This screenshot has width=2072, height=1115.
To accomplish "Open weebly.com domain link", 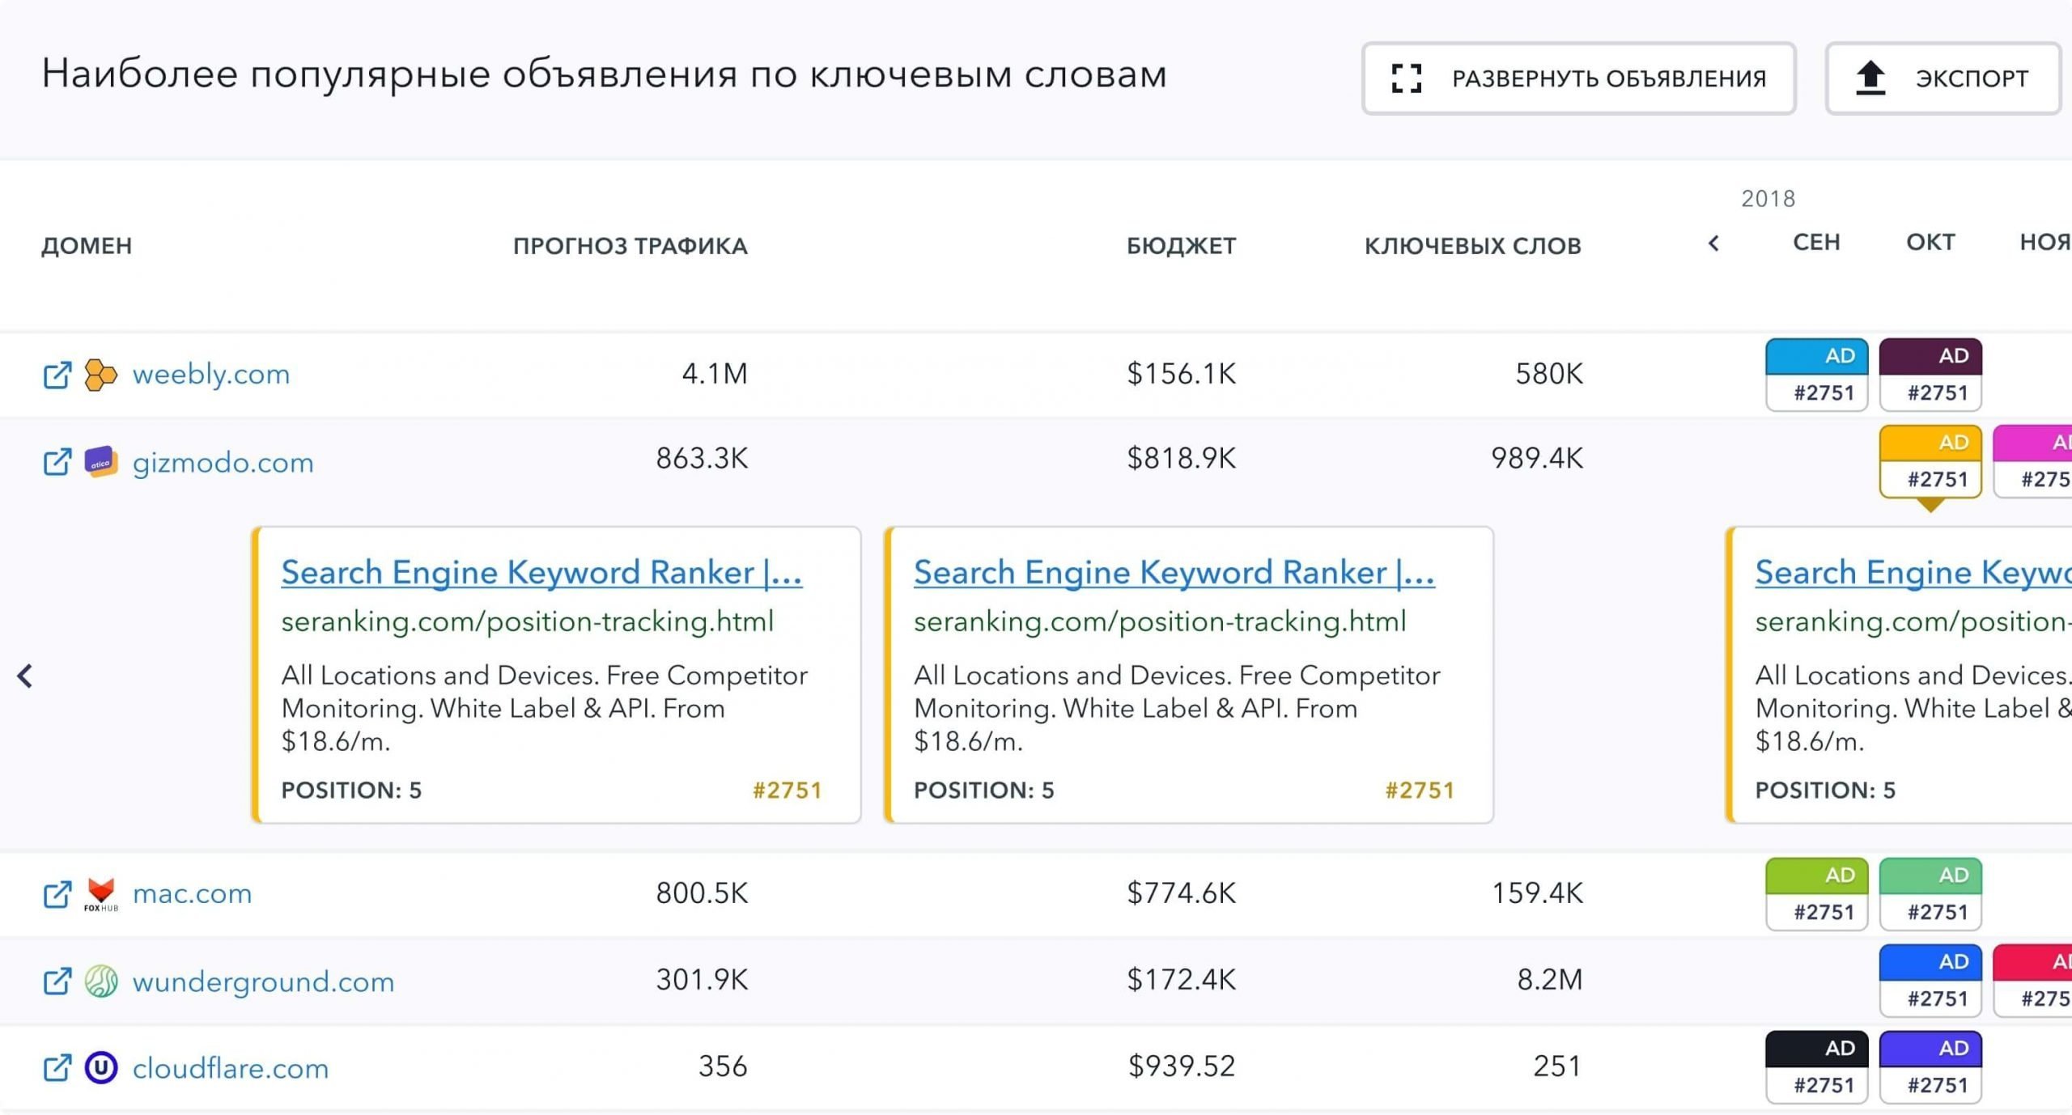I will tap(211, 374).
